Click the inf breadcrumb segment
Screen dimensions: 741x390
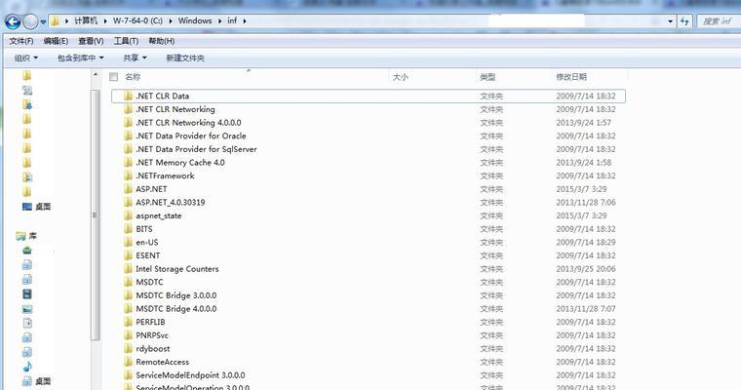tap(232, 20)
